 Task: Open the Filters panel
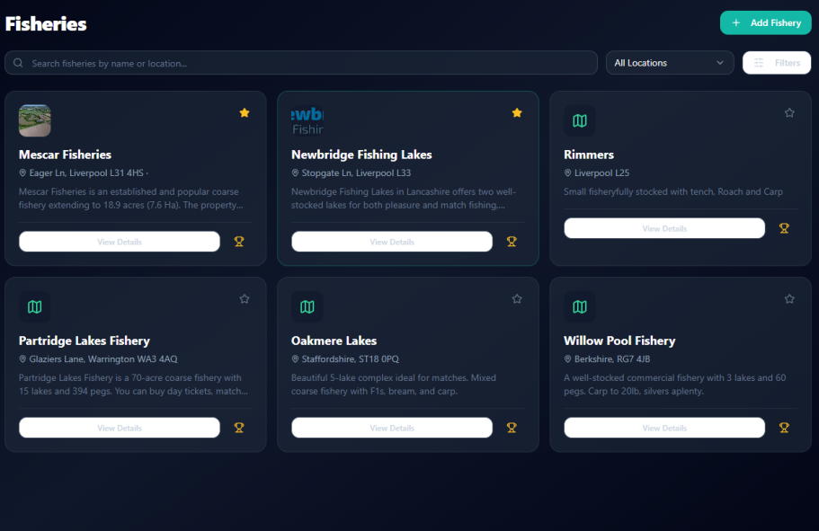[777, 63]
